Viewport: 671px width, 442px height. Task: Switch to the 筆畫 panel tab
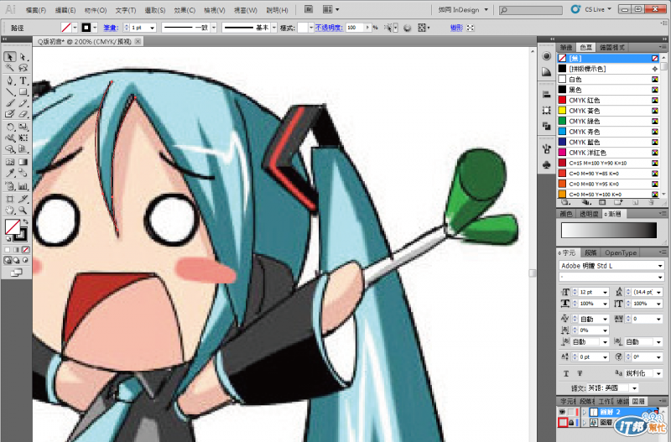(x=565, y=48)
